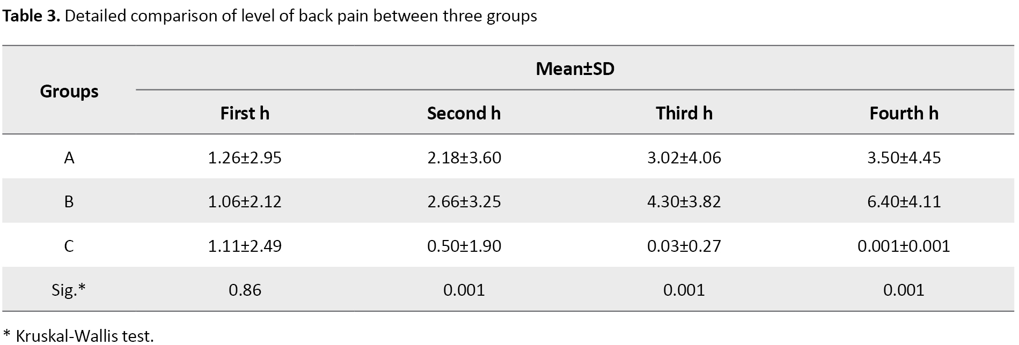Select the 2.66±3.25 cell
Screen dimensions: 1019x345
464,201
